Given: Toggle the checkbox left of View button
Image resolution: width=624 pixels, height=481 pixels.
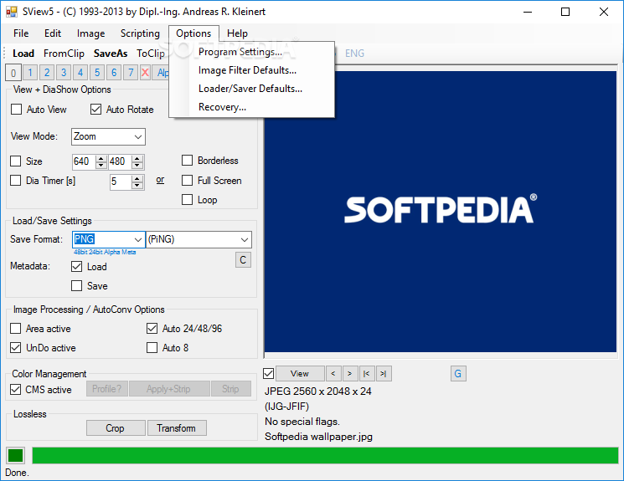Looking at the screenshot, I should click(x=269, y=374).
